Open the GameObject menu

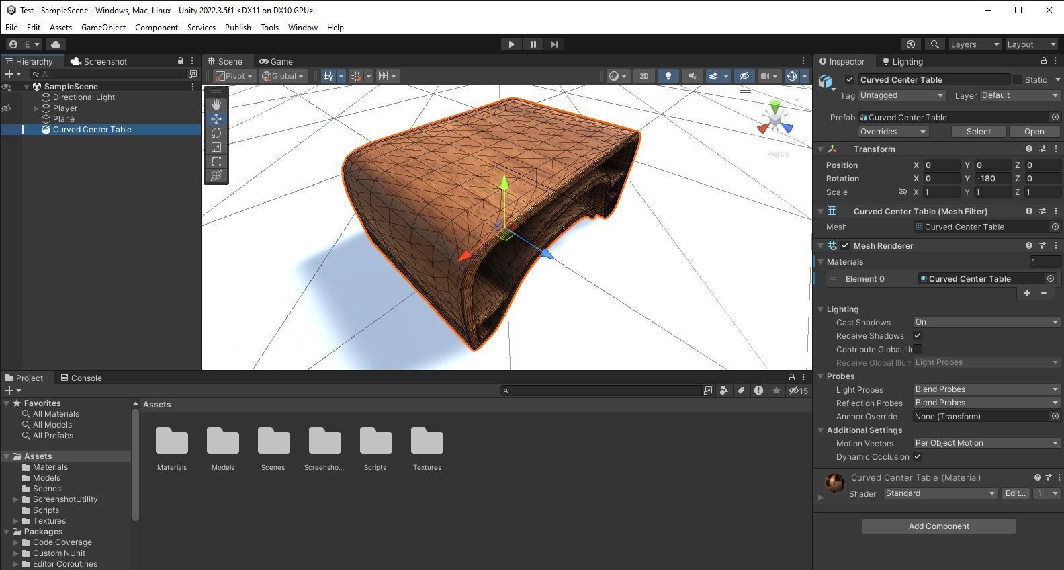coord(103,28)
